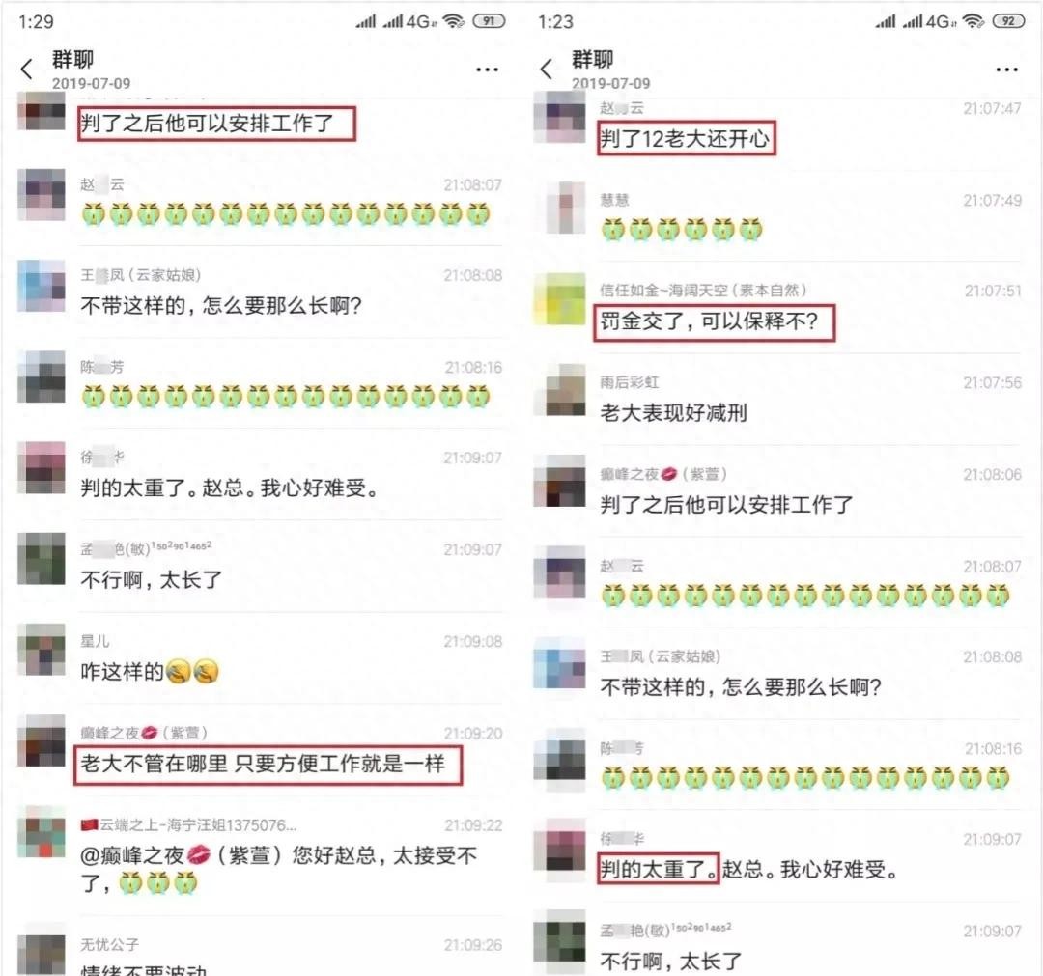The image size is (1043, 976).
Task: Tap 慧慧's avatar in right chat
Action: coord(560,209)
